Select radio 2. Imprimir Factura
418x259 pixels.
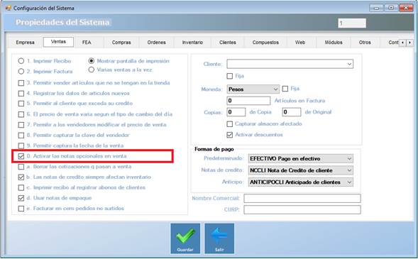tap(21, 72)
